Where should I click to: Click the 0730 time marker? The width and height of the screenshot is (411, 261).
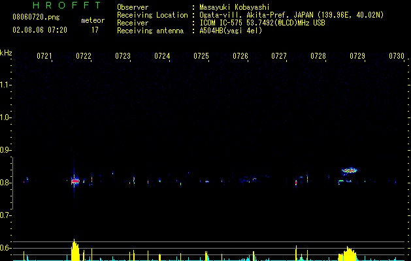(397, 56)
